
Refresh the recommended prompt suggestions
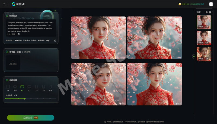[x=55, y=40]
